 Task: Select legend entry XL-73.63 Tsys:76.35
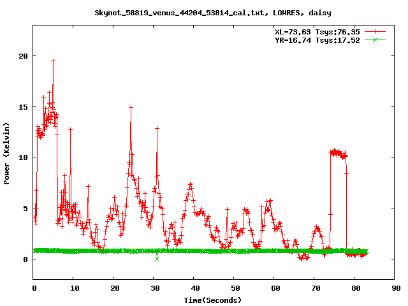(317, 32)
